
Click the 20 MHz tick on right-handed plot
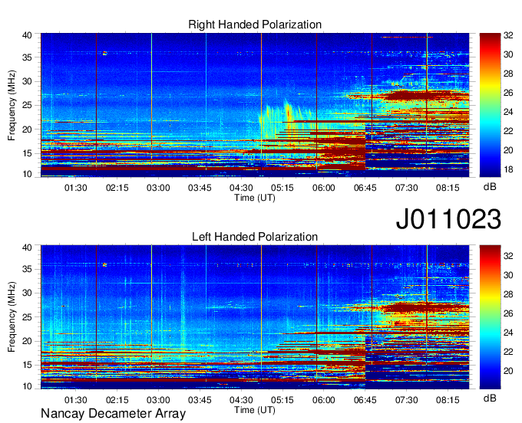pos(27,130)
